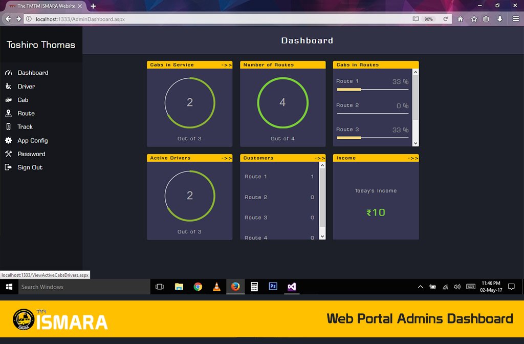This screenshot has height=344, width=524.
Task: Toggle Reader View in address bar
Action: [416, 19]
